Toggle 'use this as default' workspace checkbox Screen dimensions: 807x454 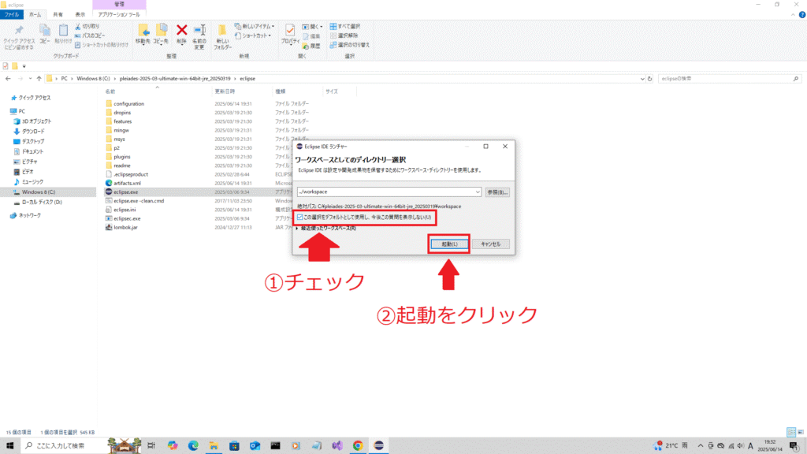click(300, 218)
